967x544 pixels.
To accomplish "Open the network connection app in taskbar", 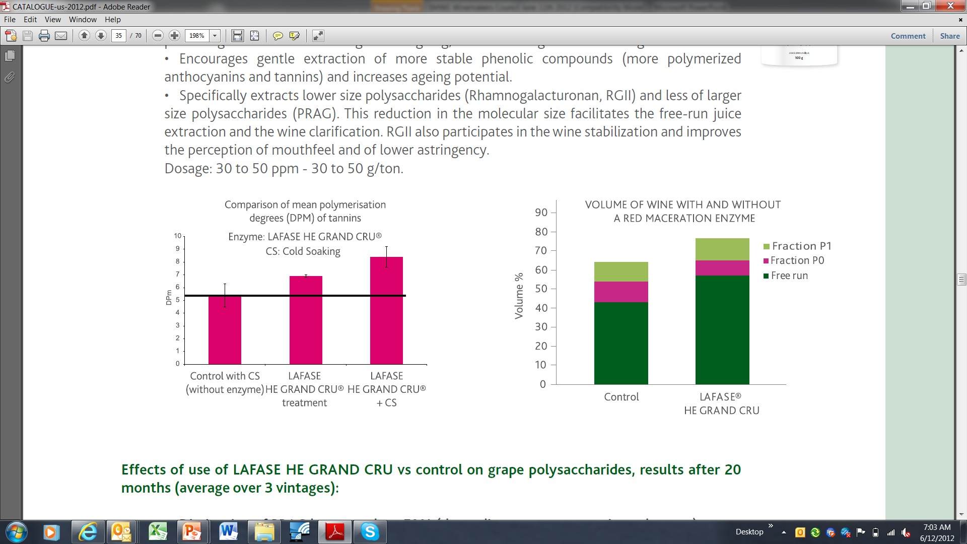I will [x=300, y=532].
